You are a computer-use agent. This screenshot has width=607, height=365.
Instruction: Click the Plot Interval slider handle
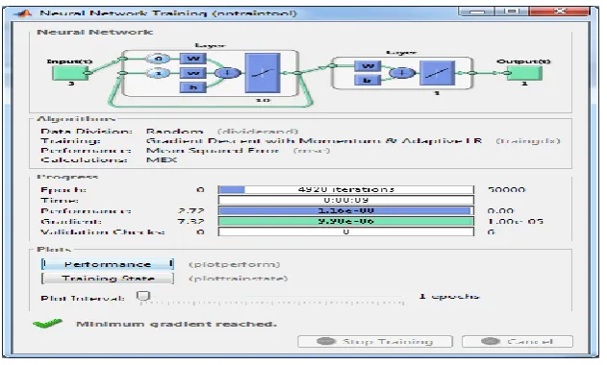tap(143, 296)
